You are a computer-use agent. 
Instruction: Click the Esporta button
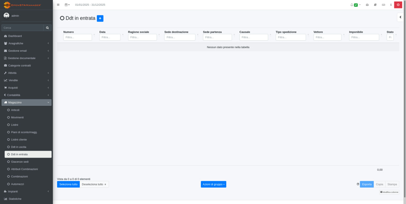(x=367, y=184)
